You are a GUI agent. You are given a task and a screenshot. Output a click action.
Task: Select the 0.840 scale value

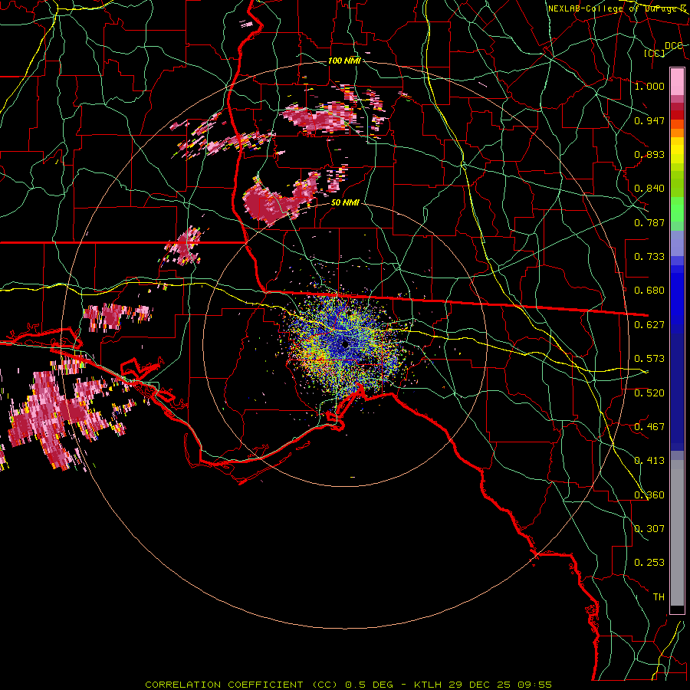coord(649,189)
